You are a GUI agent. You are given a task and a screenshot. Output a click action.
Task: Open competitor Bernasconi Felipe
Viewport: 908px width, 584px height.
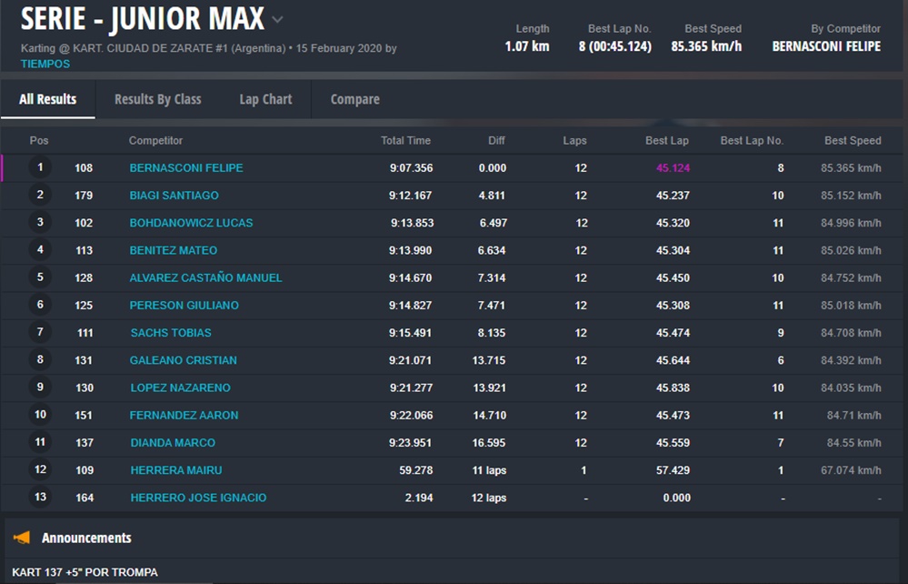coord(186,168)
